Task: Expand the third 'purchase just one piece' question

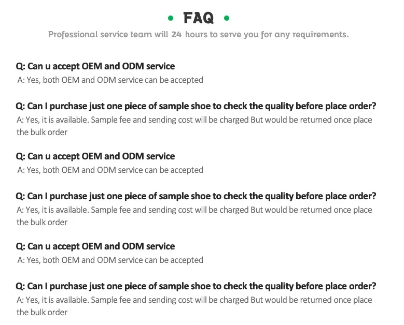Action: click(196, 286)
